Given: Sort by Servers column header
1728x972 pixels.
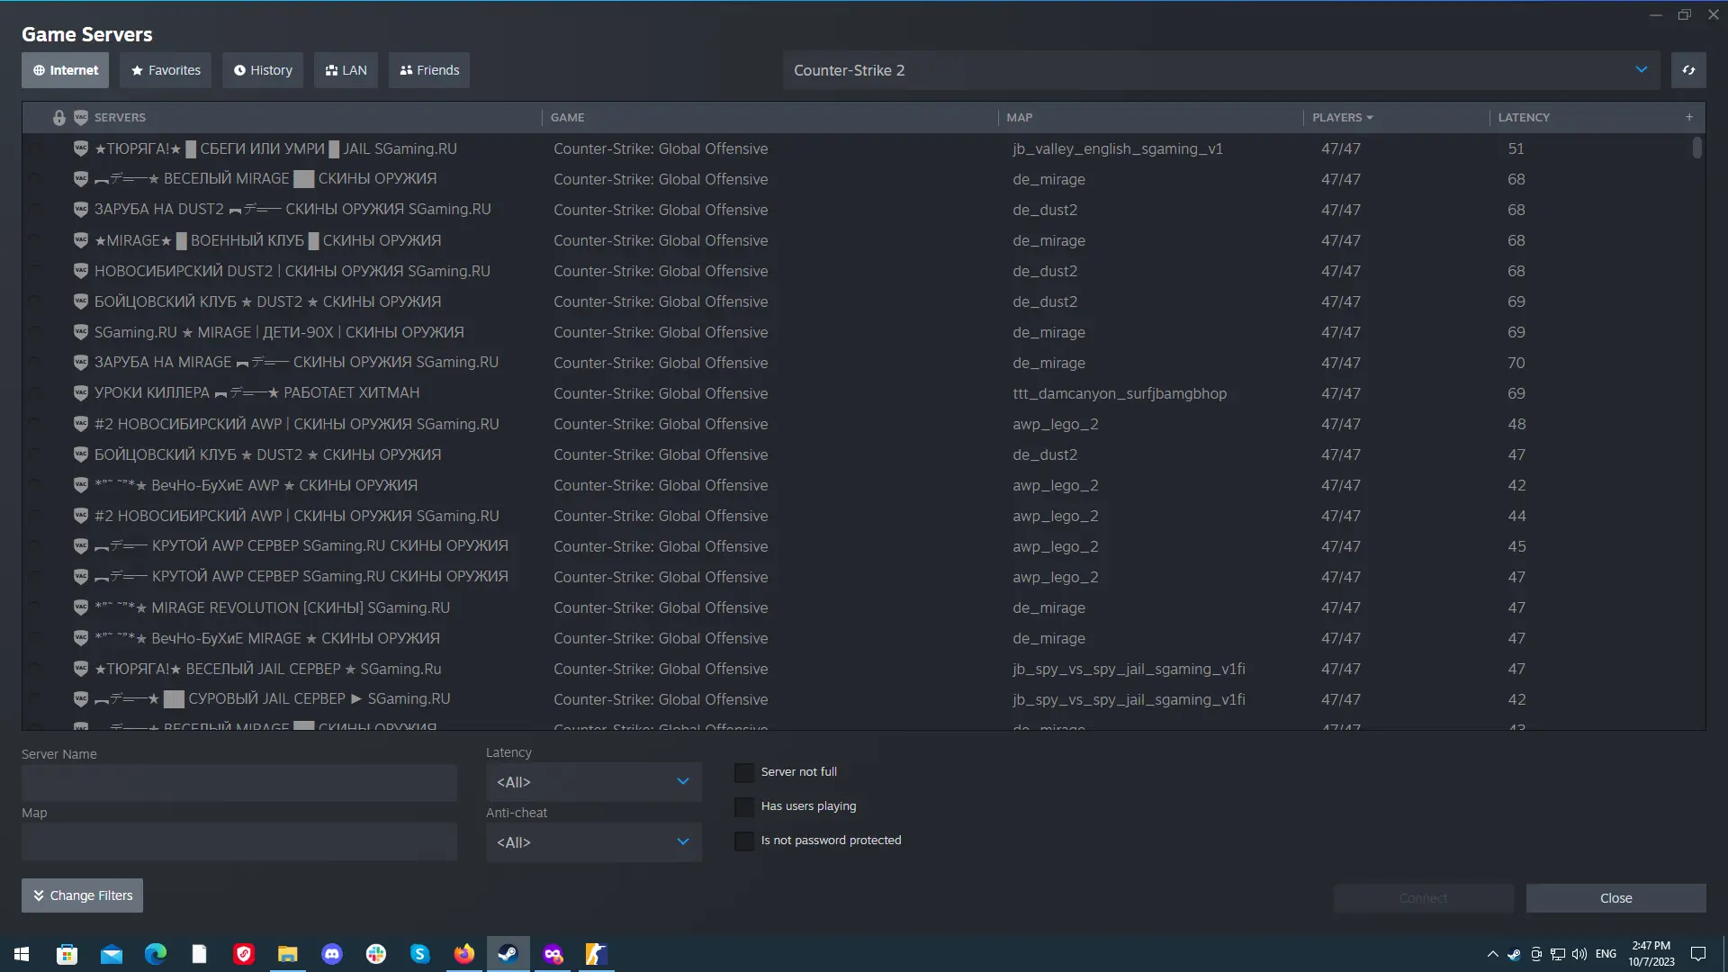Looking at the screenshot, I should pyautogui.click(x=120, y=117).
